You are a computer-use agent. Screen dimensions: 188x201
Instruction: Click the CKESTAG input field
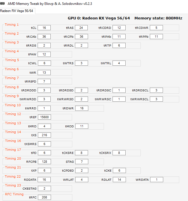pos(44,188)
